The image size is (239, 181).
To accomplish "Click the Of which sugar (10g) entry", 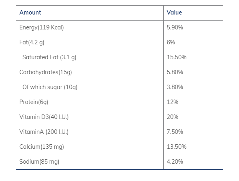I will tap(50, 87).
